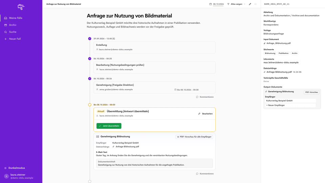This screenshot has width=325, height=183.
Task: Click the magnifier icon beside Suche
Action: tap(6, 32)
